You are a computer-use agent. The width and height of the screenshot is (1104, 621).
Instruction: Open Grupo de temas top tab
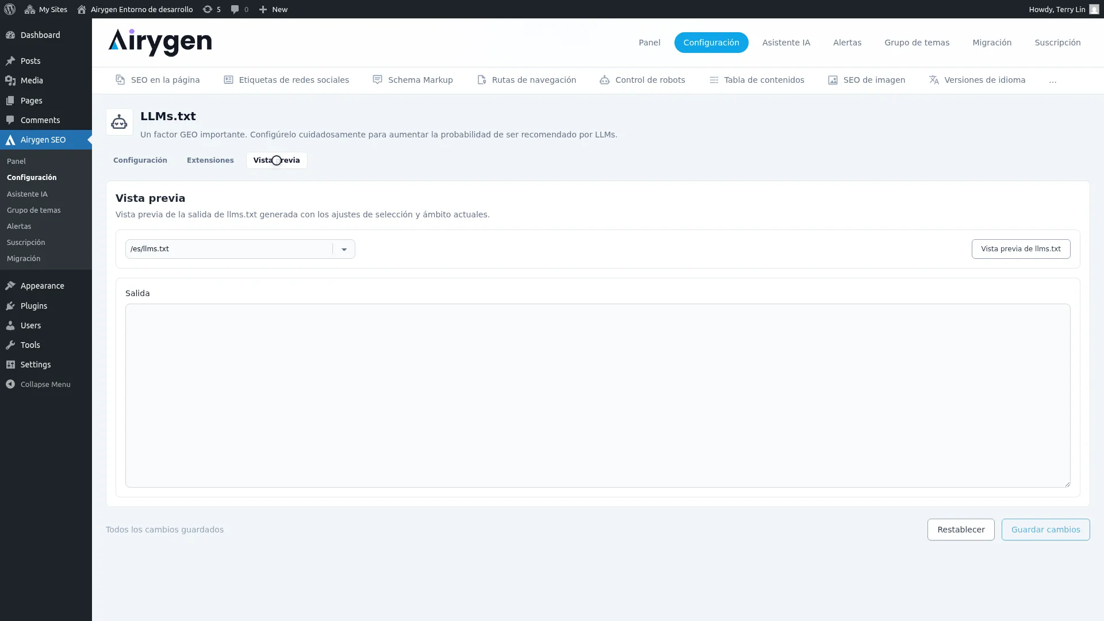[917, 43]
